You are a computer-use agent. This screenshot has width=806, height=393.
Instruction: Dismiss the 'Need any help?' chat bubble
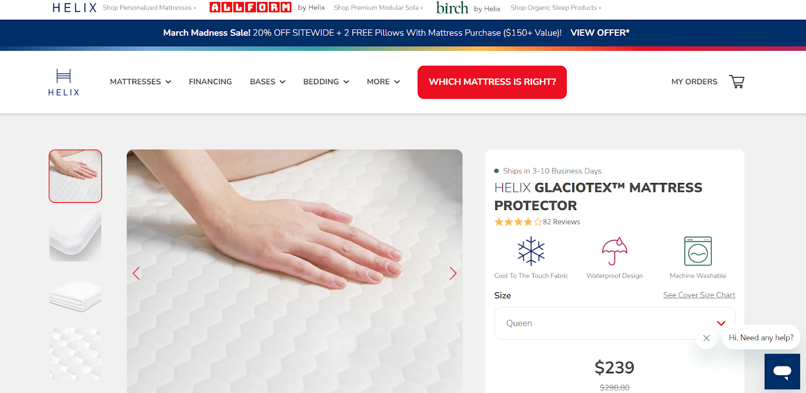[706, 338]
